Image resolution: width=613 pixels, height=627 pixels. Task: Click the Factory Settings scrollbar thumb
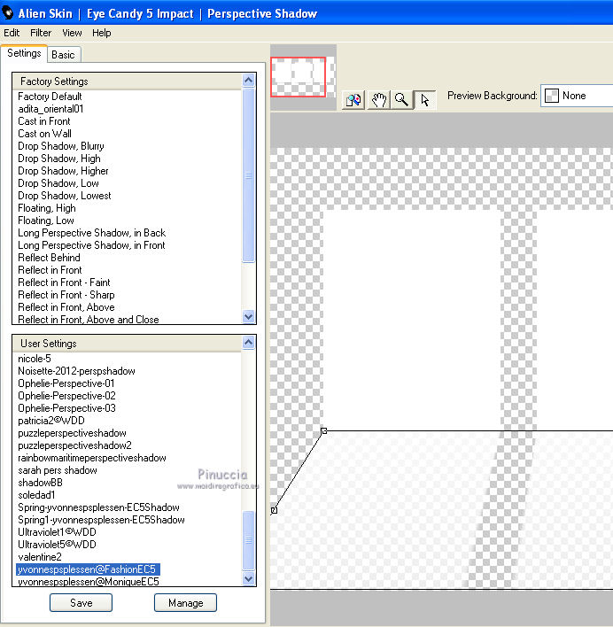pyautogui.click(x=248, y=175)
